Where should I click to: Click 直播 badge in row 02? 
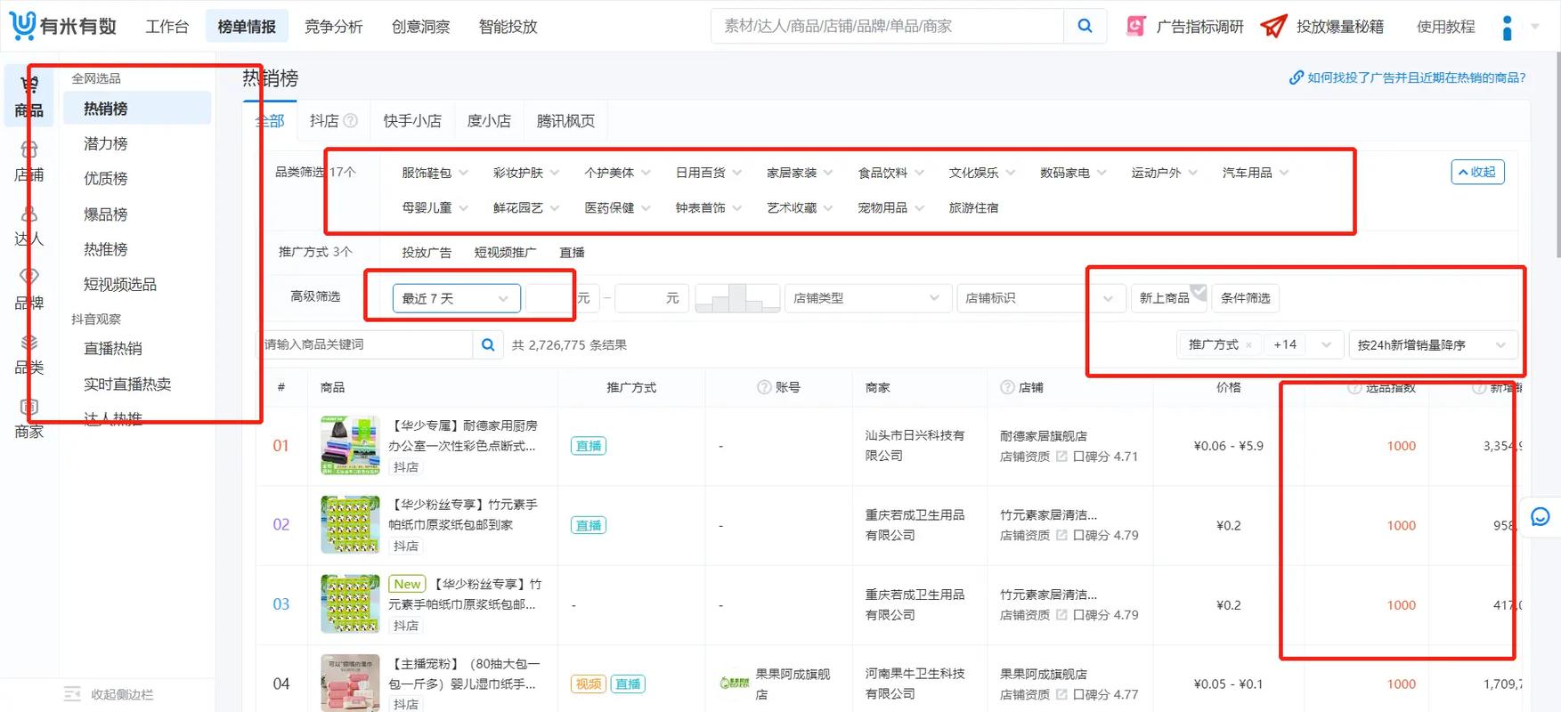(589, 525)
